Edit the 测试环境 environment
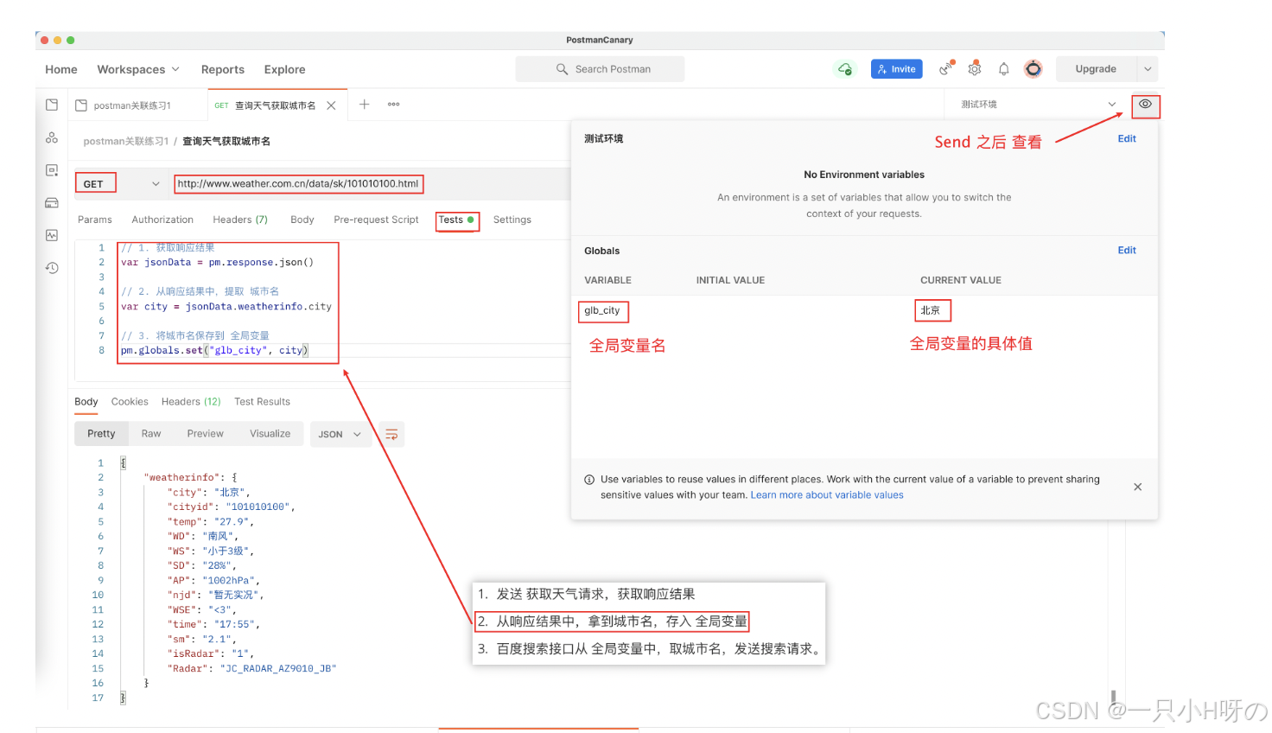The height and width of the screenshot is (733, 1272). click(1127, 138)
